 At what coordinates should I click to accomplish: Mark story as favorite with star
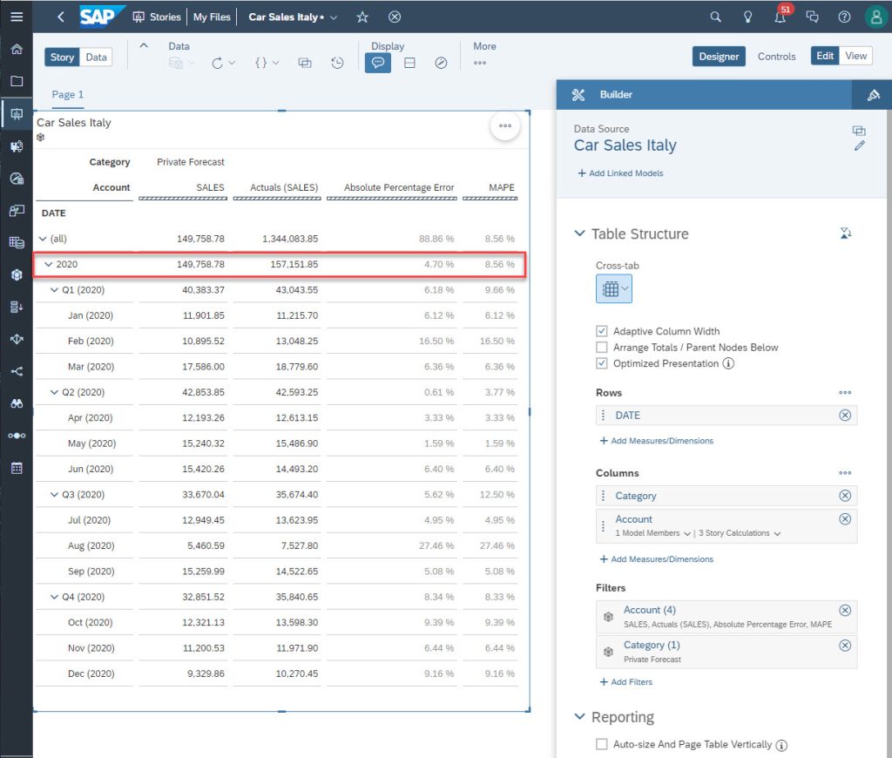(362, 17)
